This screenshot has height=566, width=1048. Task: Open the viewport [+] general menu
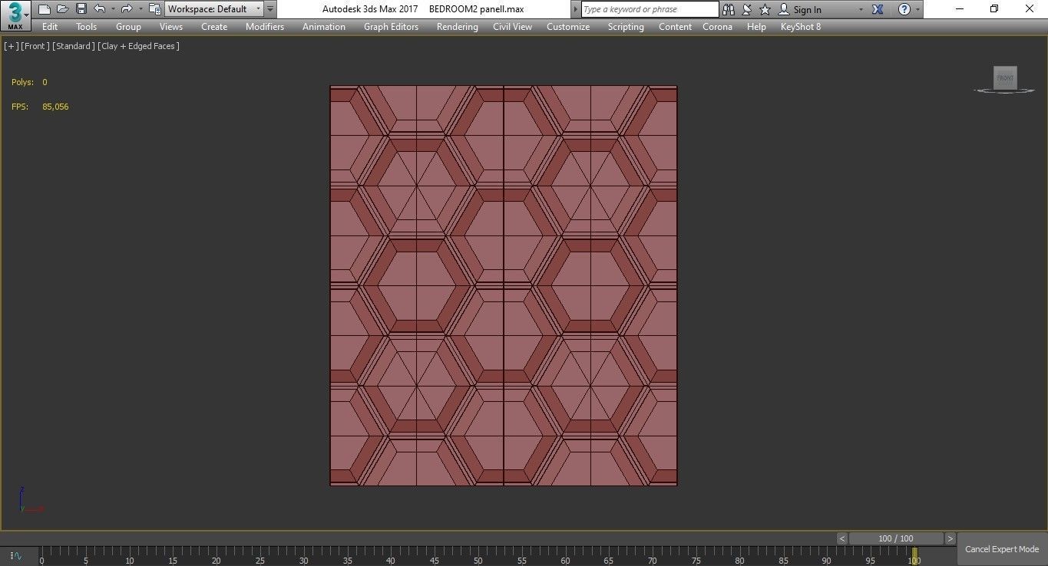[x=12, y=46]
